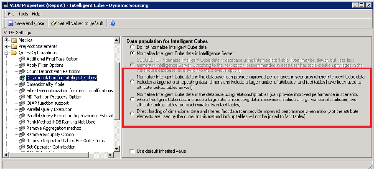Collapse the Query Optimizations tree node

point(7,53)
